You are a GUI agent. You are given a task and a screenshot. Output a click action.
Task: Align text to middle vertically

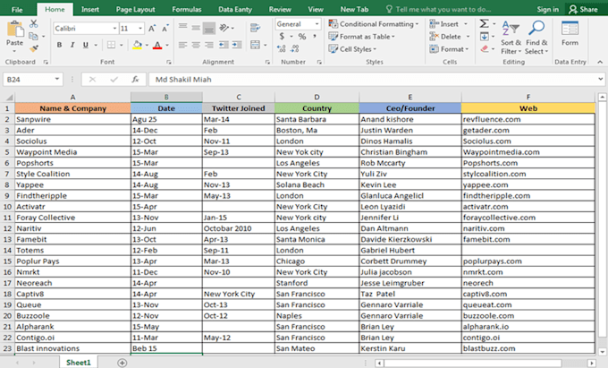pyautogui.click(x=196, y=28)
